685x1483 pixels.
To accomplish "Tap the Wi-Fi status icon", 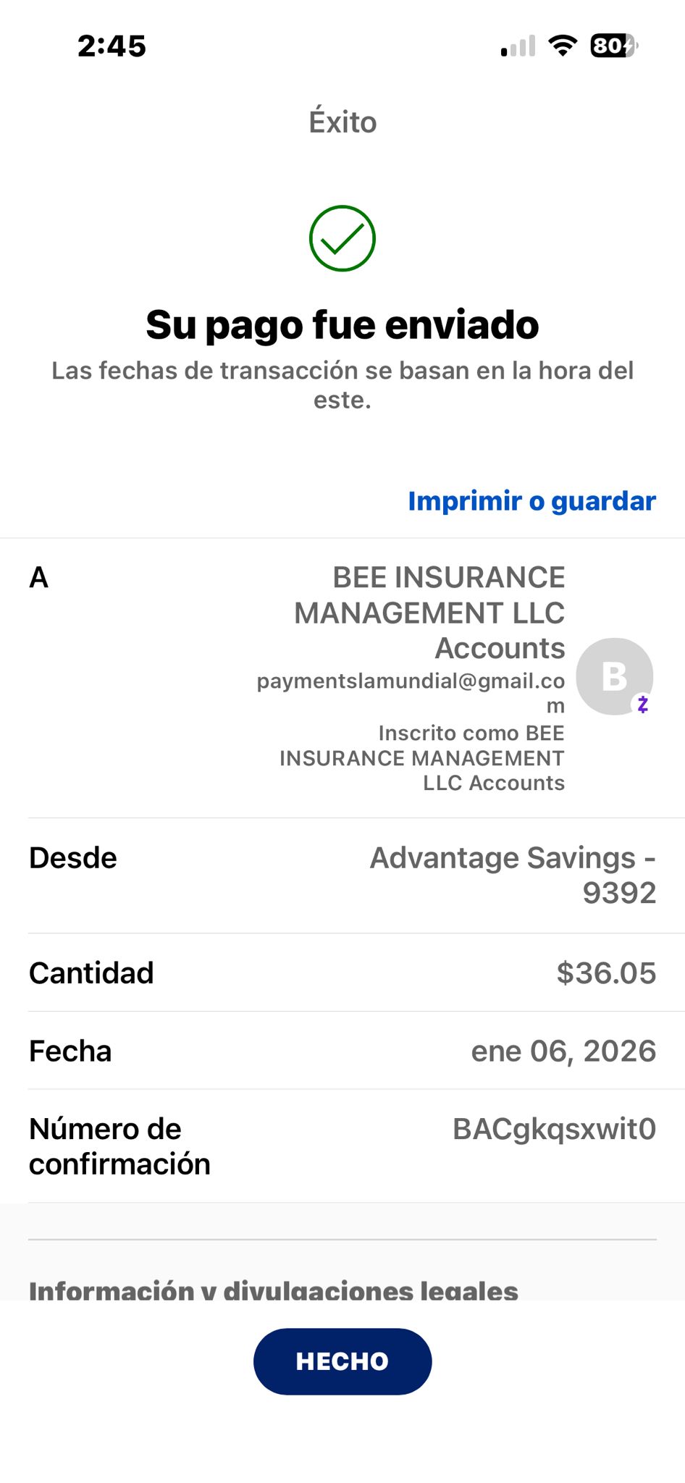I will tap(563, 46).
